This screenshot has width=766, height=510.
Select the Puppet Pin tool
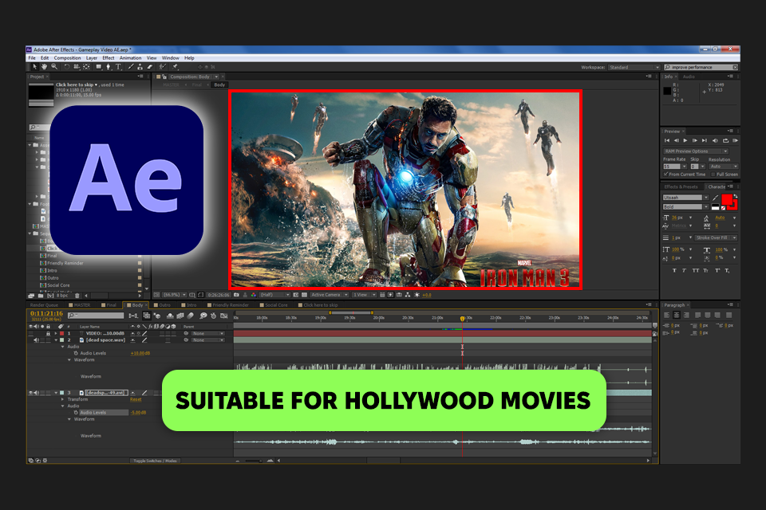coord(175,67)
